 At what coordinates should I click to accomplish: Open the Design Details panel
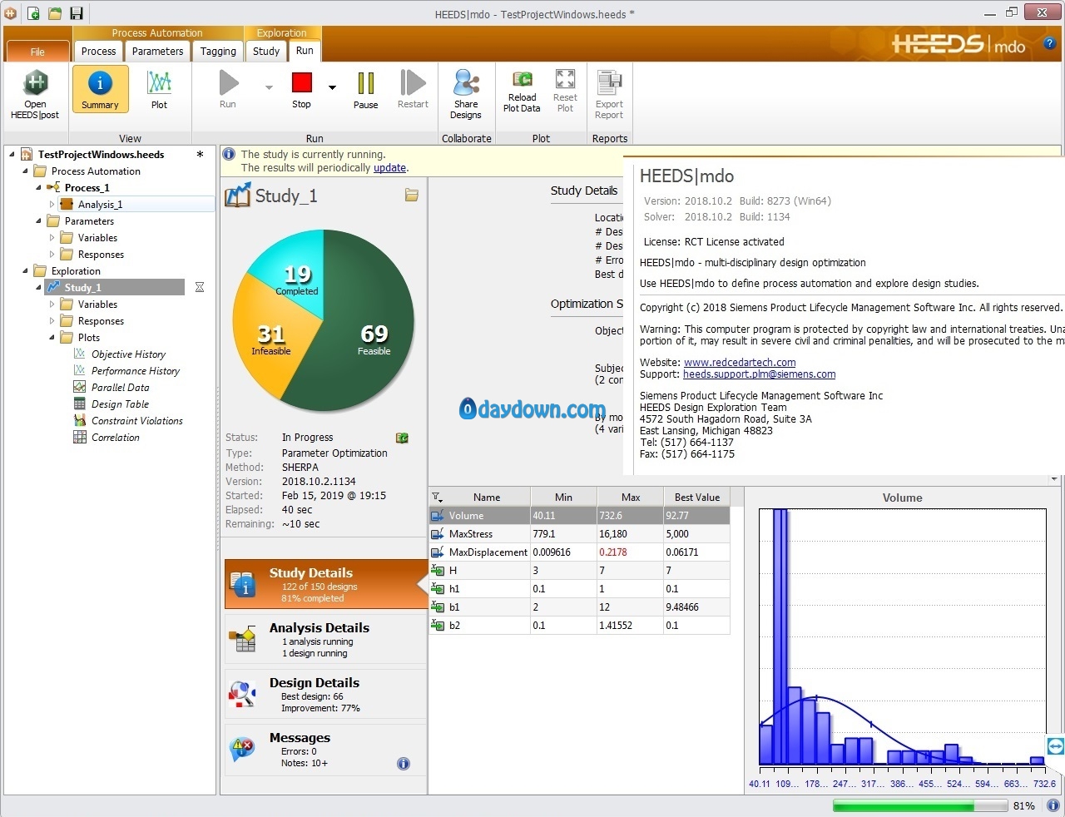325,694
